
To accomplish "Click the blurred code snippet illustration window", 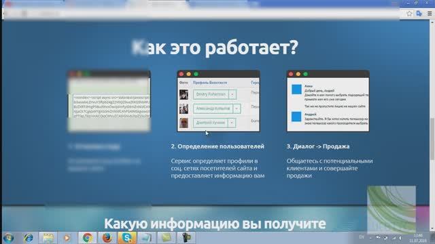I will point(109,101).
